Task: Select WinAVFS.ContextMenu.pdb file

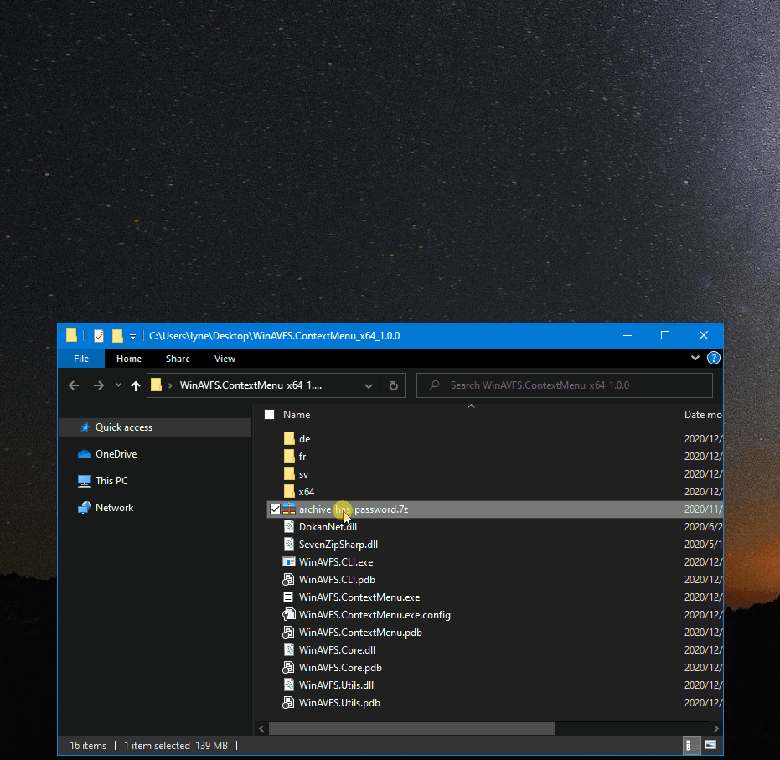Action: [x=360, y=633]
